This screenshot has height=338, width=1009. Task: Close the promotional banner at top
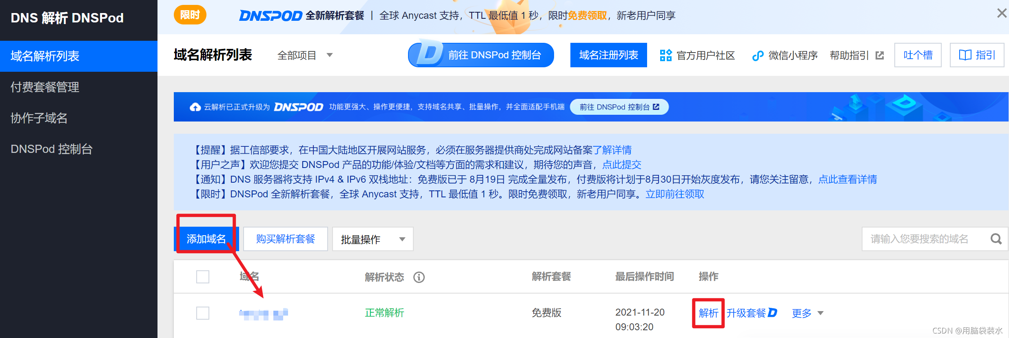click(x=1002, y=13)
